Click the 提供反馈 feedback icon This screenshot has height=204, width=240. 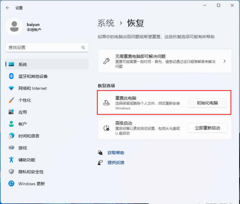click(x=100, y=163)
